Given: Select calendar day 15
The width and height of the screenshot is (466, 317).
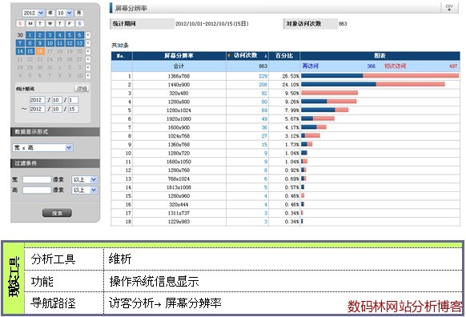Looking at the screenshot, I should [x=30, y=51].
